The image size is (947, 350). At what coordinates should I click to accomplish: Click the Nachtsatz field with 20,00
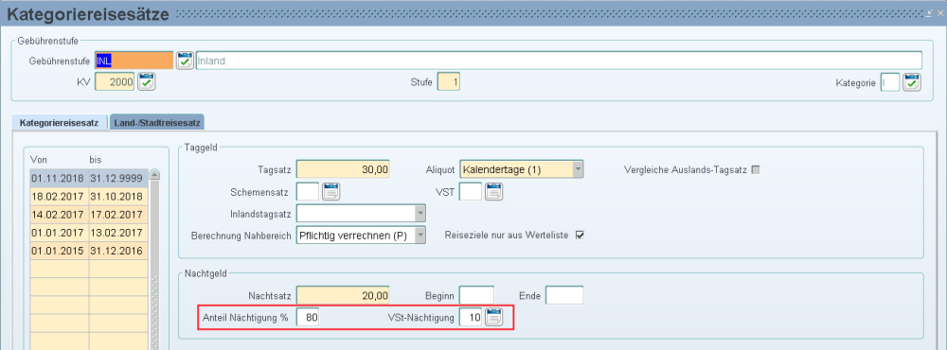[x=343, y=295]
